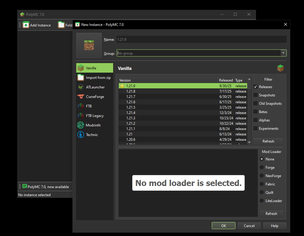
Task: Close the New Instance dialog
Action: point(285,24)
